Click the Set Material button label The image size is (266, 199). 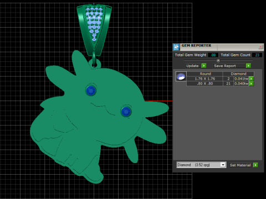[x=240, y=165]
